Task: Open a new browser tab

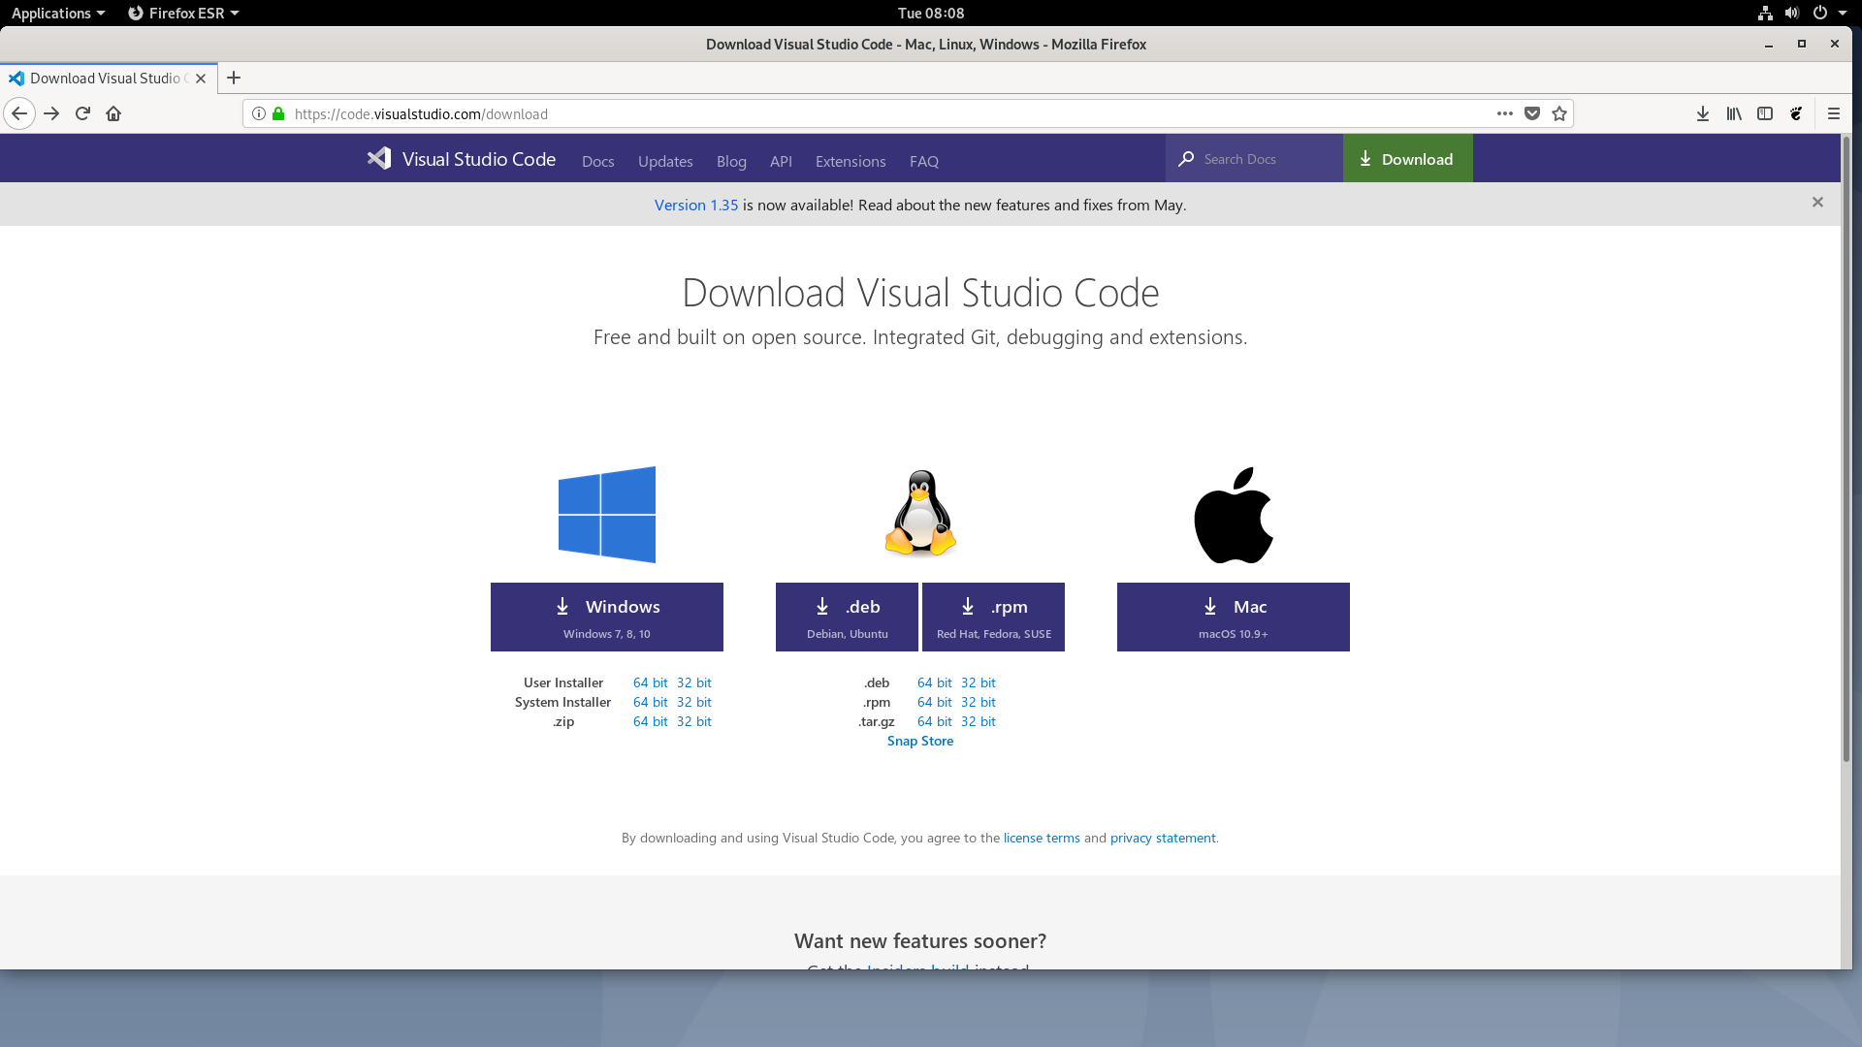Action: coord(234,78)
